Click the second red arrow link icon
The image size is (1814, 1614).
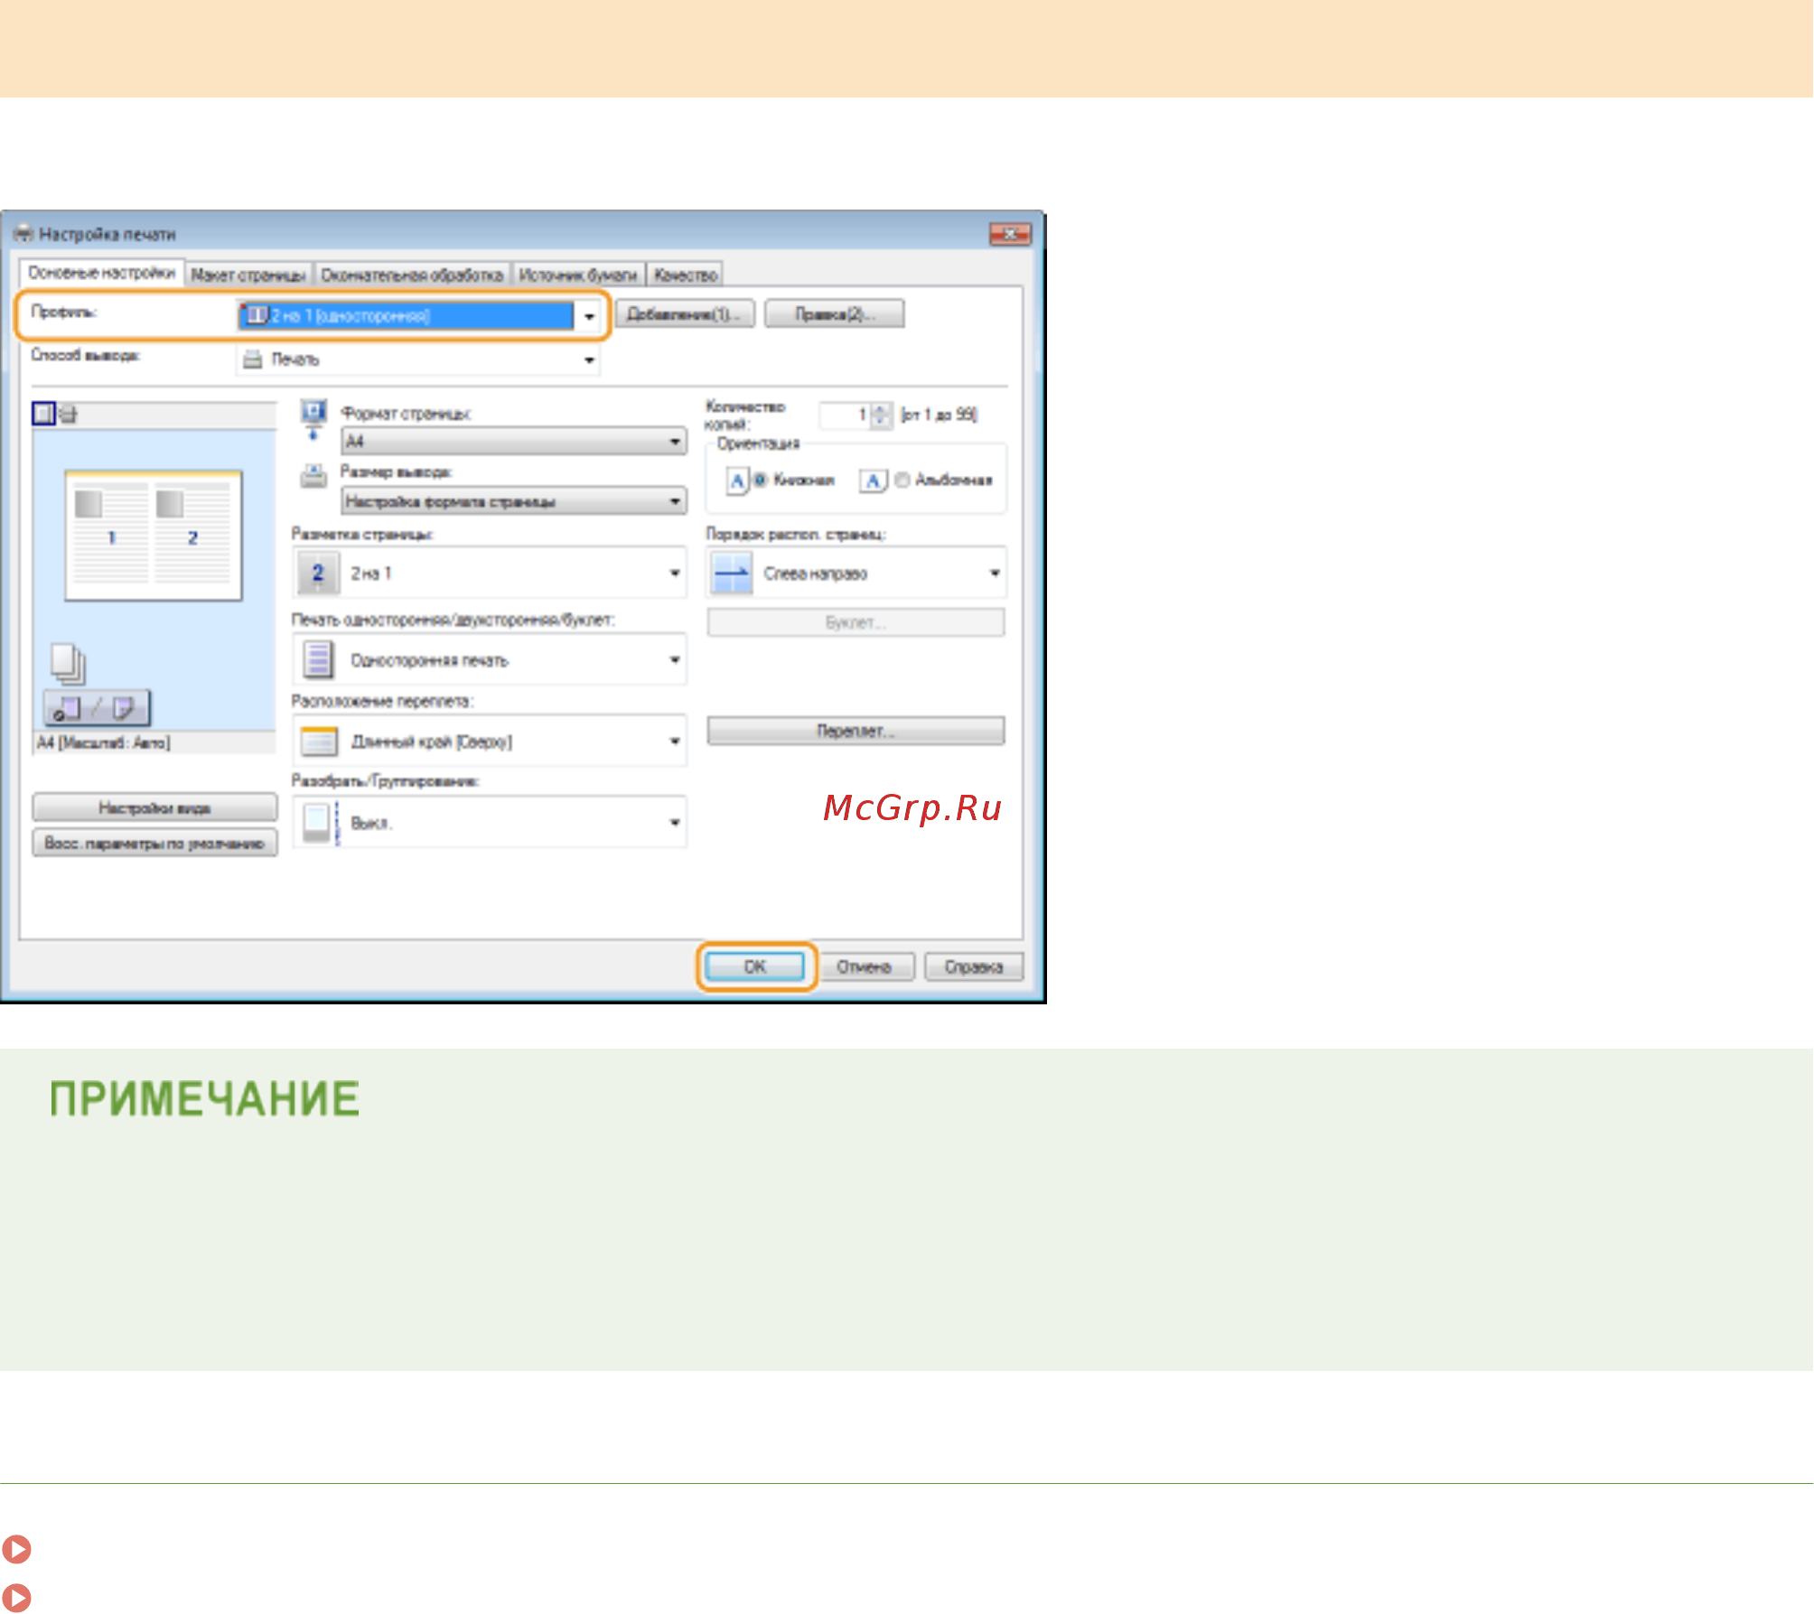click(x=16, y=1597)
